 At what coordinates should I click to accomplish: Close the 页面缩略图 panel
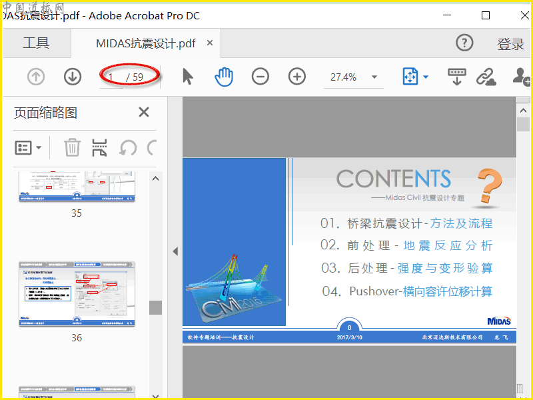point(144,112)
